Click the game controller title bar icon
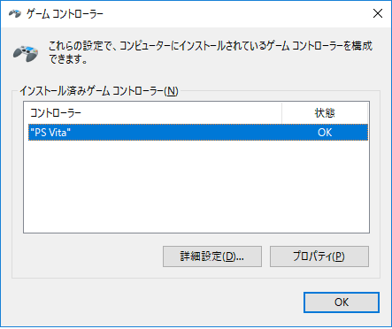Viewport: 392px width, 329px height. pos(15,13)
